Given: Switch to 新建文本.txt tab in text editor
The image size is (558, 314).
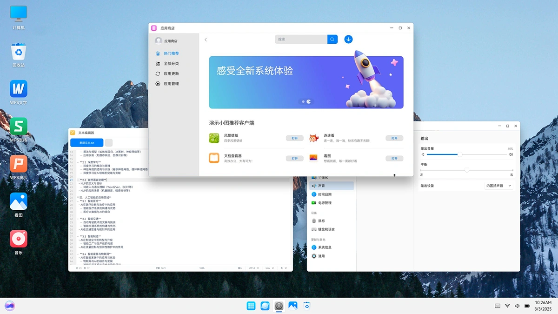Looking at the screenshot, I should click(86, 143).
